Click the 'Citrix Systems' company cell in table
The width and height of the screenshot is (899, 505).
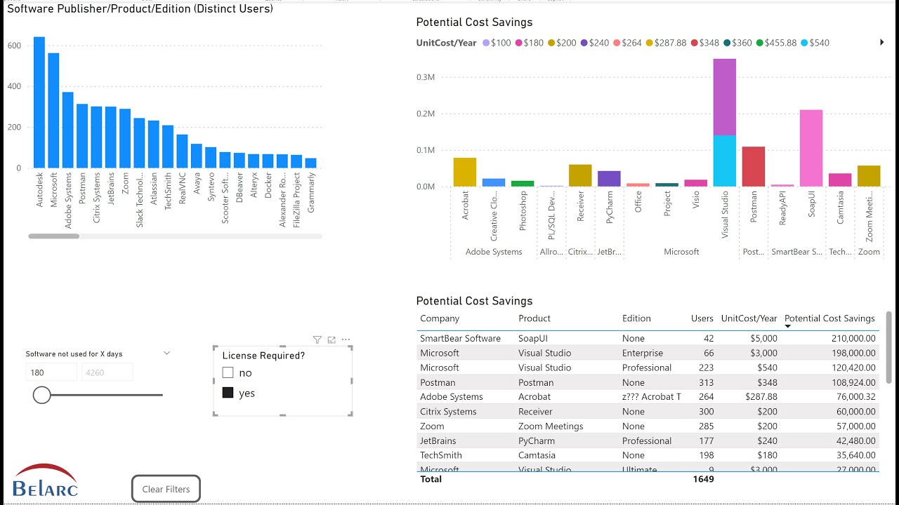pyautogui.click(x=448, y=412)
